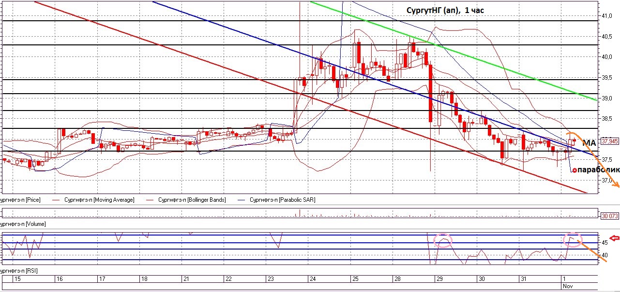Click date 17 on the time axis
Image resolution: width=620 pixels, height=292 pixels.
[102, 279]
